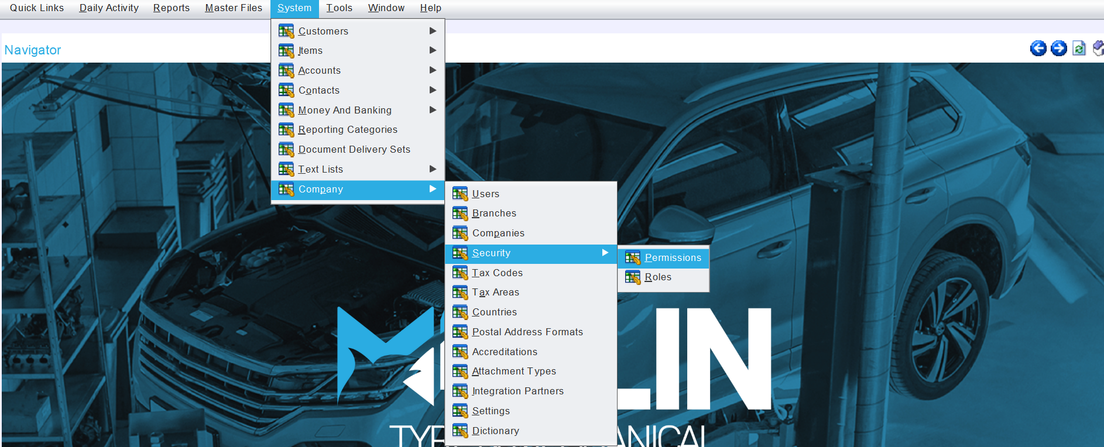Open the Quick Links menu
Viewport: 1104px width, 447px height.
coord(37,8)
